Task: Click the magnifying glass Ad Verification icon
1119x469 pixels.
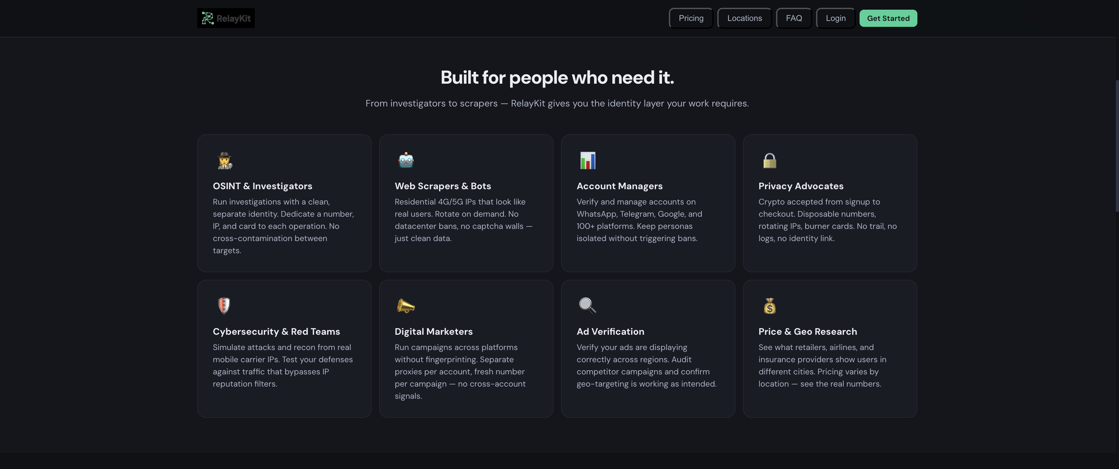Action: click(x=587, y=306)
